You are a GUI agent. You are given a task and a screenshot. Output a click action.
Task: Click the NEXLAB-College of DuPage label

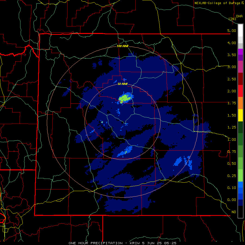(217, 3)
